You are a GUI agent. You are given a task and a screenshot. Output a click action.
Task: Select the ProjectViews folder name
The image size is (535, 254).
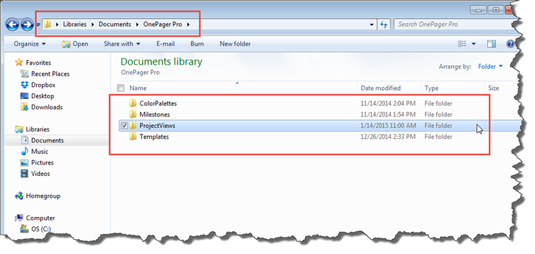(x=157, y=126)
